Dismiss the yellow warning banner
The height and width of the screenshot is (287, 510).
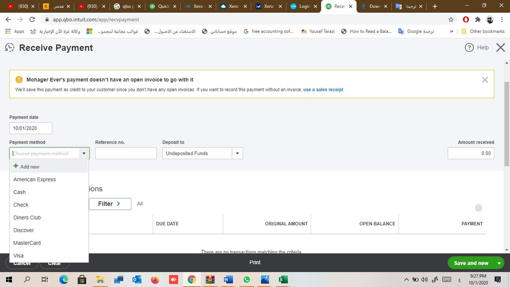485,80
